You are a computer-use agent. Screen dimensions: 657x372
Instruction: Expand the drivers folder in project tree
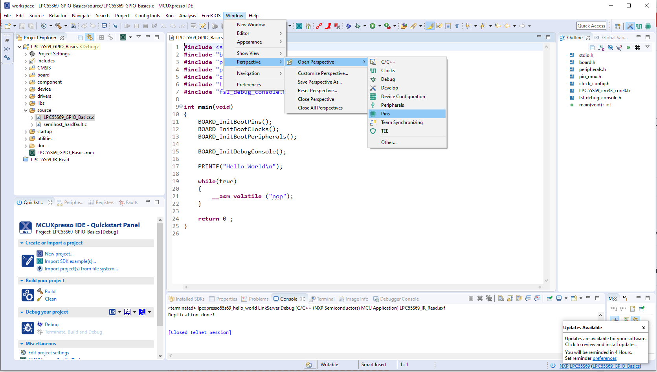26,96
